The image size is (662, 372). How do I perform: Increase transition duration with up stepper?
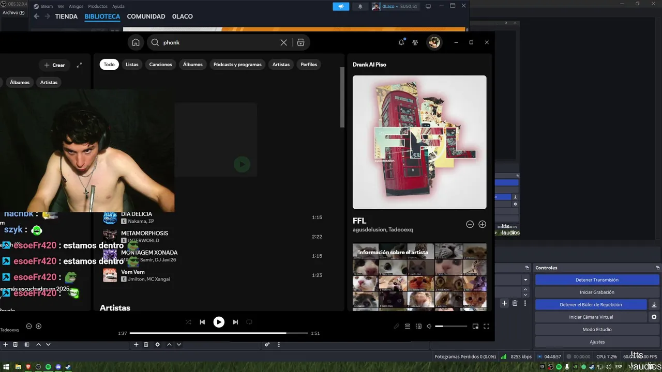pos(525,290)
